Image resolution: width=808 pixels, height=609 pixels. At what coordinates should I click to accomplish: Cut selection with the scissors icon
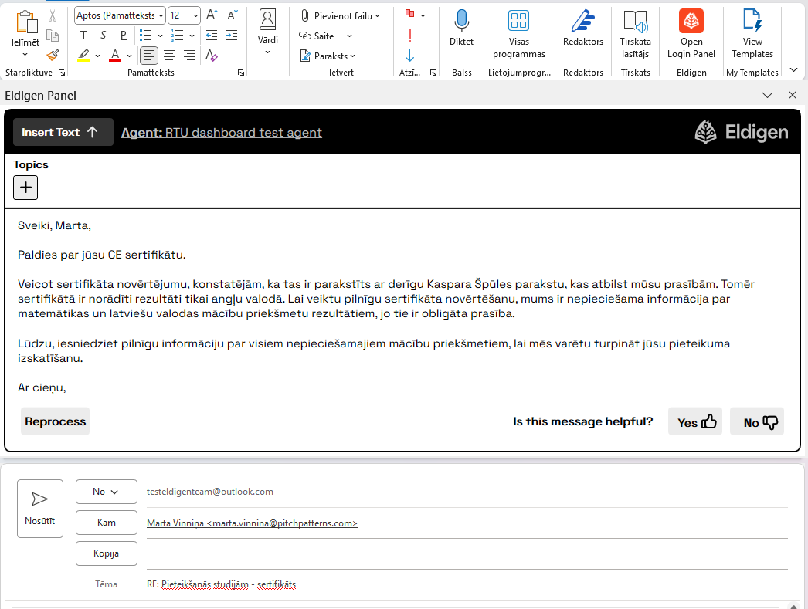[53, 15]
